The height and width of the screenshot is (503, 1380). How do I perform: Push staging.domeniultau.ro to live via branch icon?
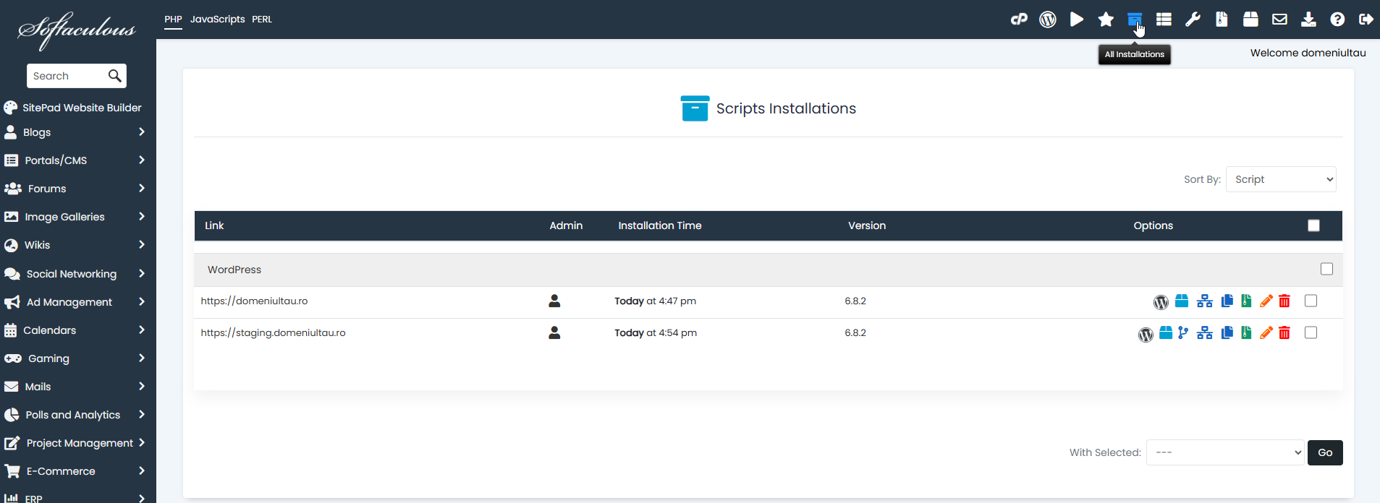coord(1183,332)
